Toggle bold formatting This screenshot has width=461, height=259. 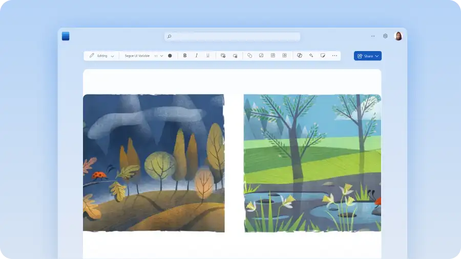pyautogui.click(x=185, y=56)
